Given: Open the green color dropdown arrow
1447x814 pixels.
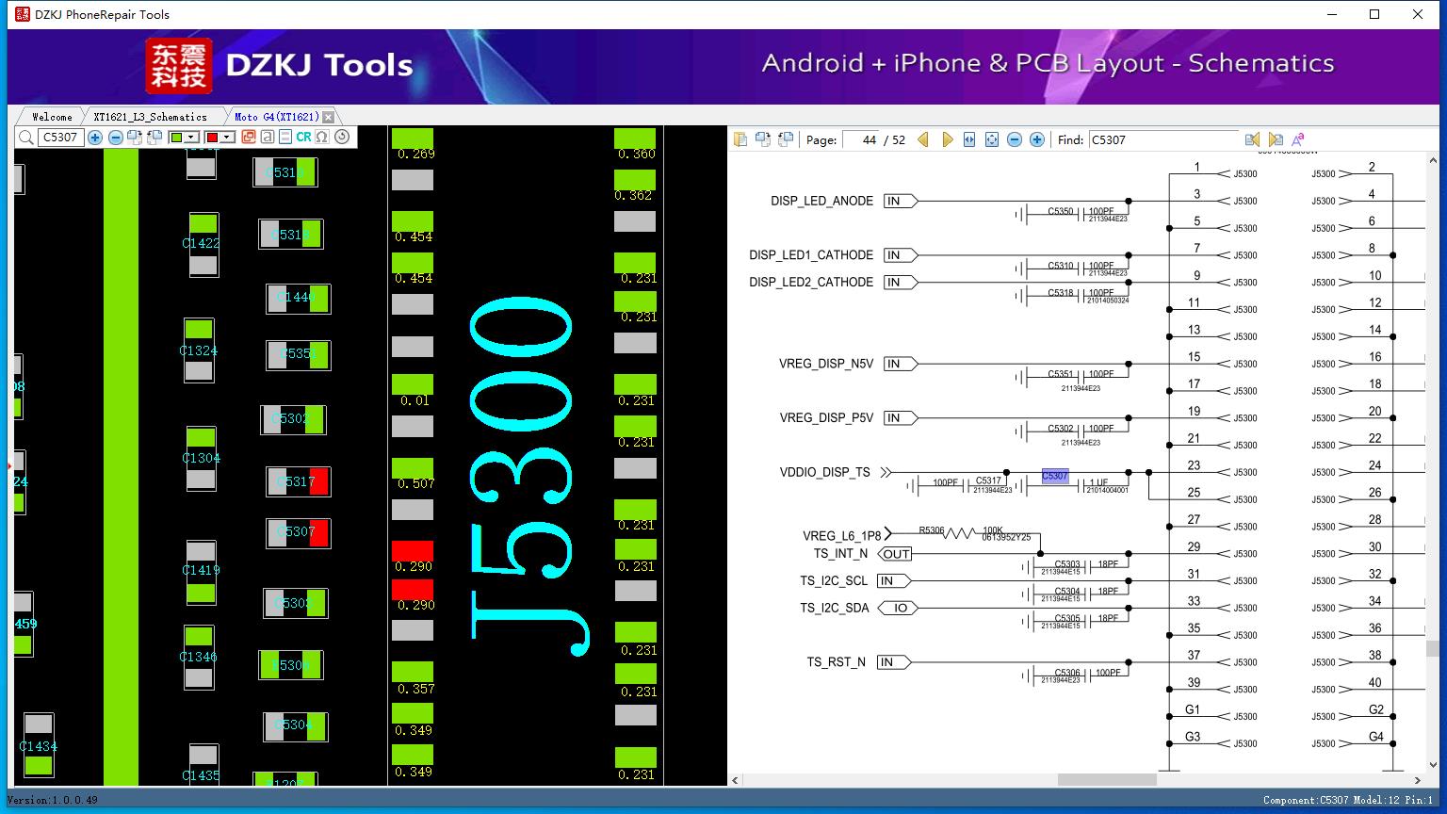Looking at the screenshot, I should pos(191,138).
